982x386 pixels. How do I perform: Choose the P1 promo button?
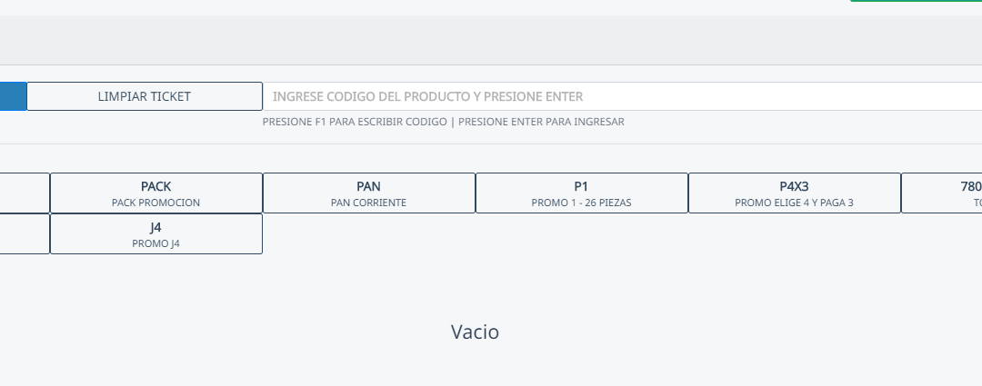[581, 193]
